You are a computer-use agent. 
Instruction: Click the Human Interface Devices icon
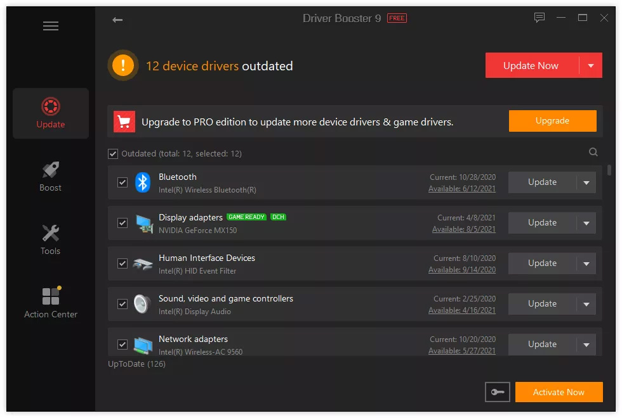pyautogui.click(x=143, y=263)
